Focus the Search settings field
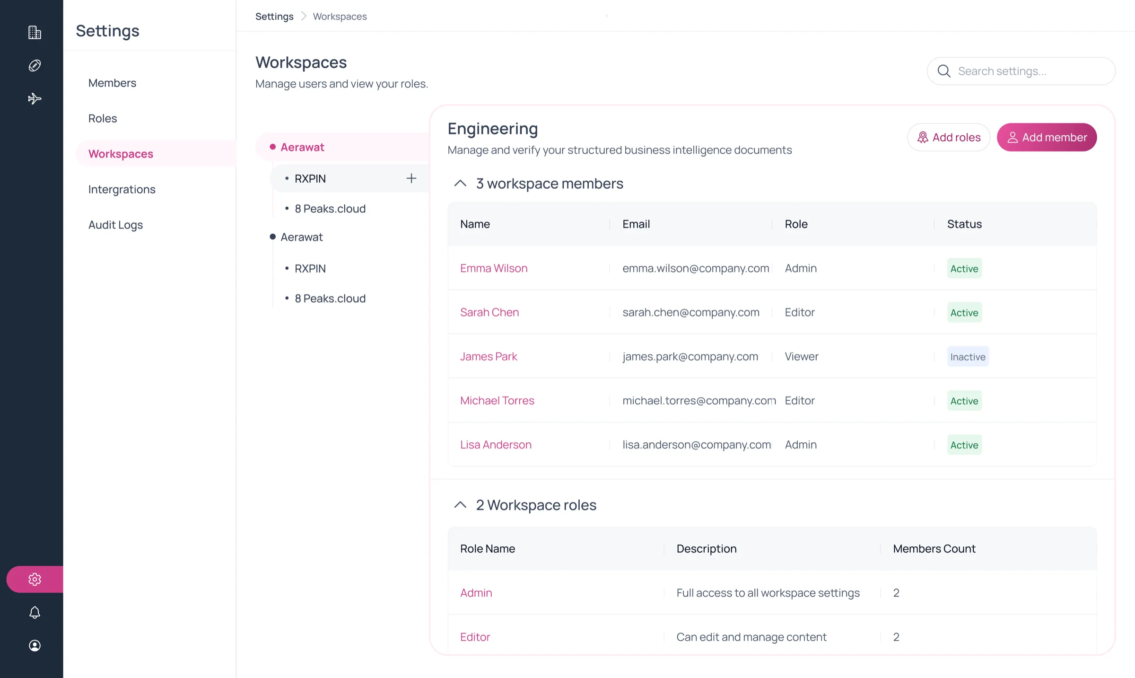This screenshot has height=678, width=1135. click(x=1021, y=71)
